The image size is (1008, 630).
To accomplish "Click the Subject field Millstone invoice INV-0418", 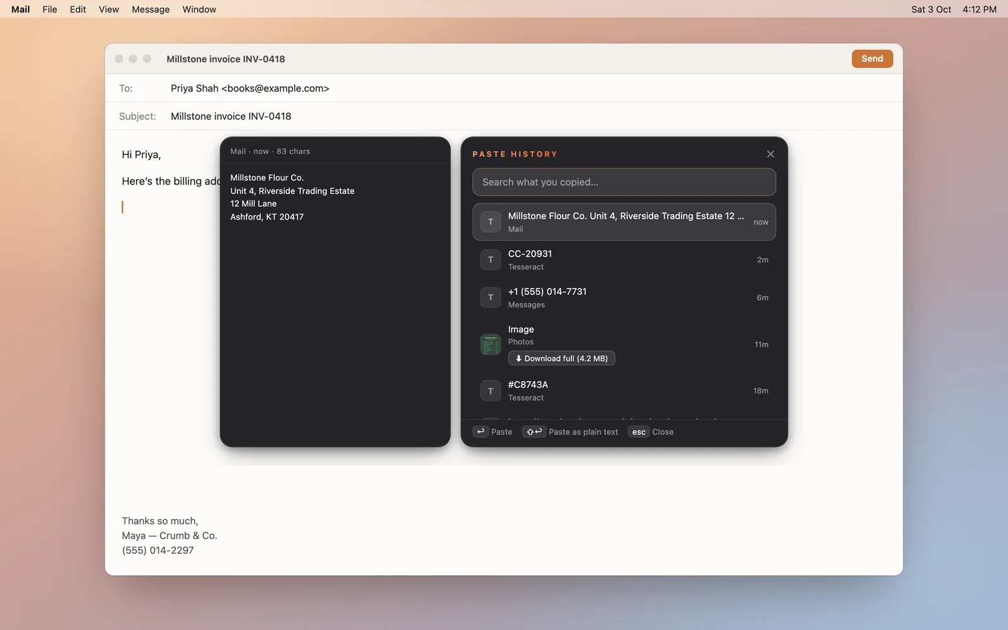I will click(x=504, y=116).
